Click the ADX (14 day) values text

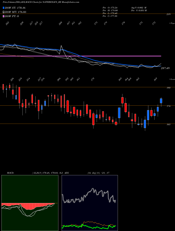(98, 173)
